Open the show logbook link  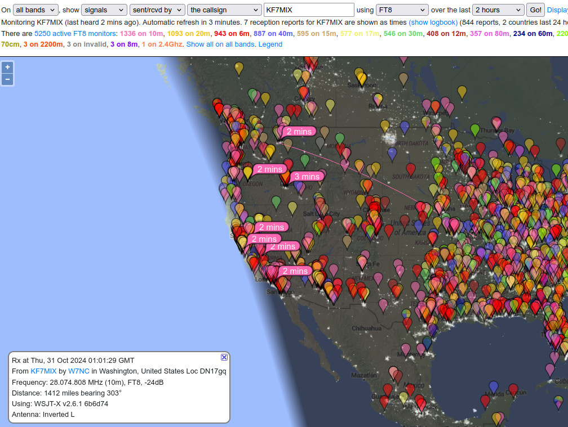coord(433,22)
